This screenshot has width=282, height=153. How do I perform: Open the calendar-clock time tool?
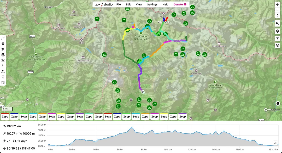[x=3, y=55]
